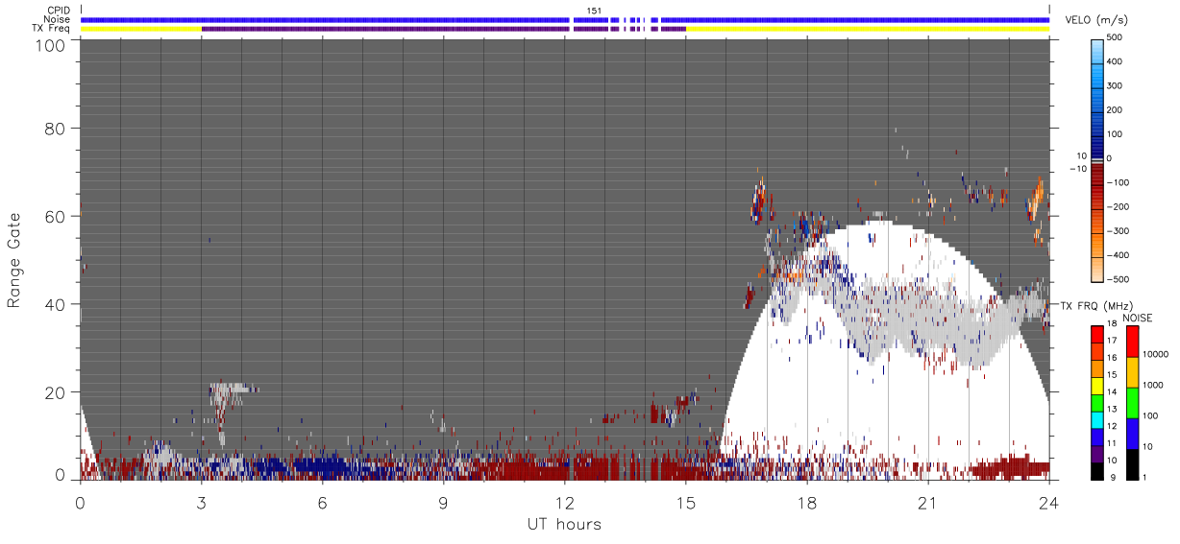
Task: Click the TX Freq row label
Action: tap(51, 28)
